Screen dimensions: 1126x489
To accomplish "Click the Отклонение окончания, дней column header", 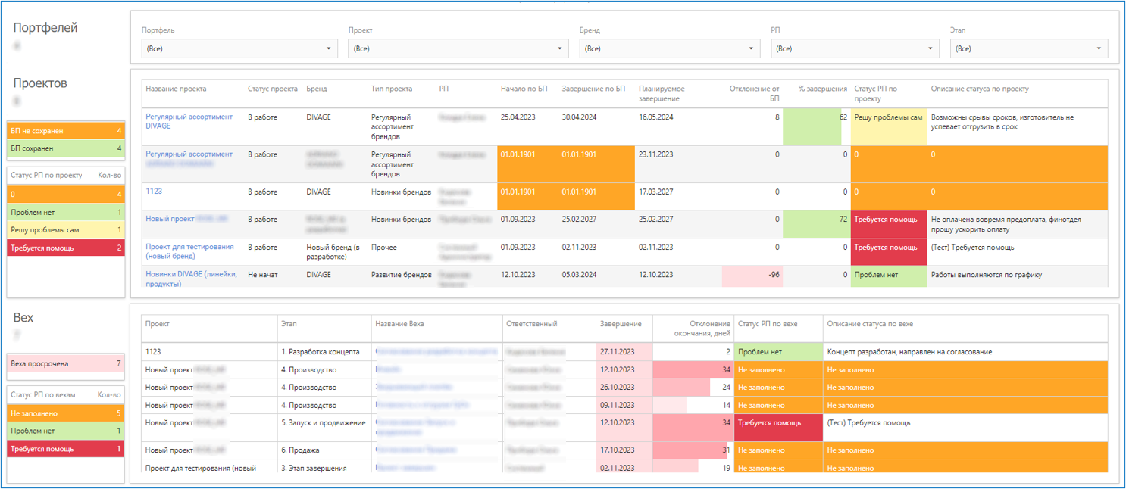I will (x=699, y=329).
